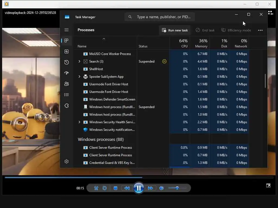The image size is (278, 208).
Task: Open App history page in sidebar
Action: [x=67, y=62]
